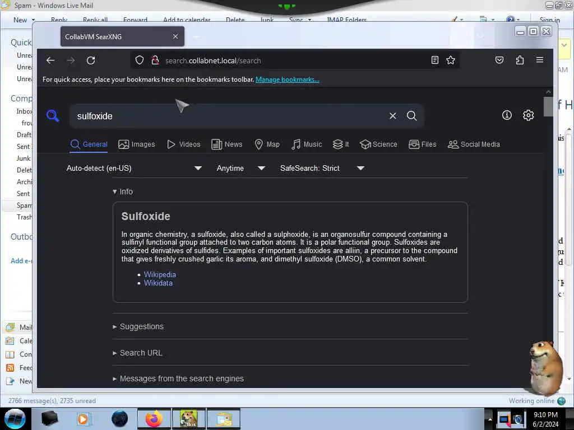
Task: Open Mail view icon in Live Mail sidebar
Action: [10, 327]
